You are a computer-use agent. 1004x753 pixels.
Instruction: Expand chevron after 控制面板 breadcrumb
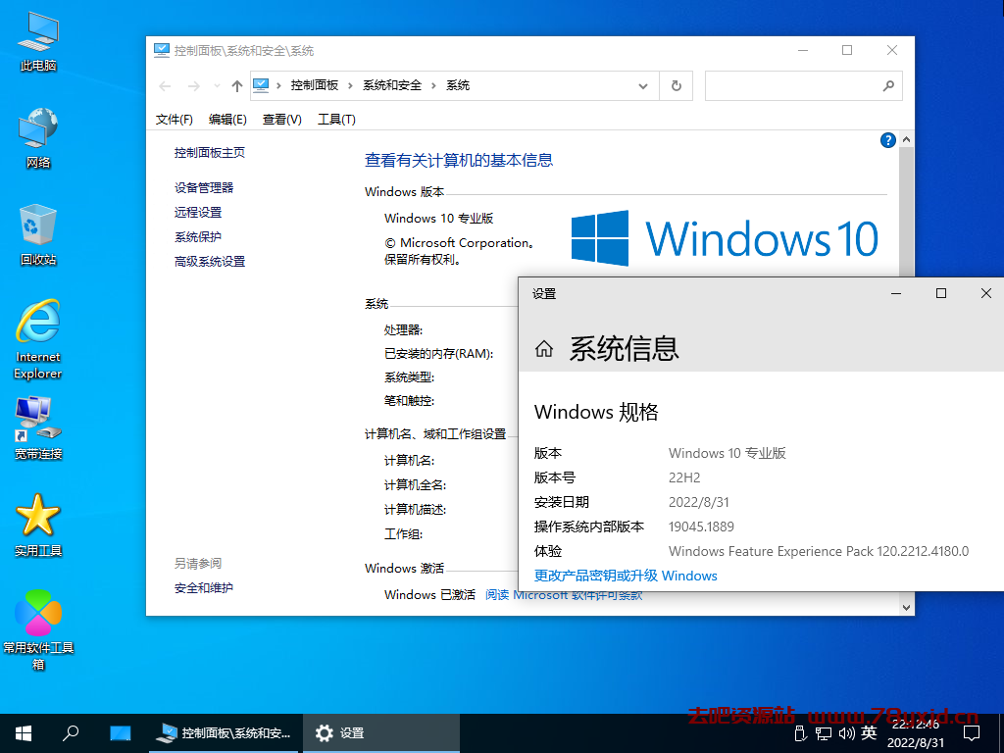pos(350,86)
